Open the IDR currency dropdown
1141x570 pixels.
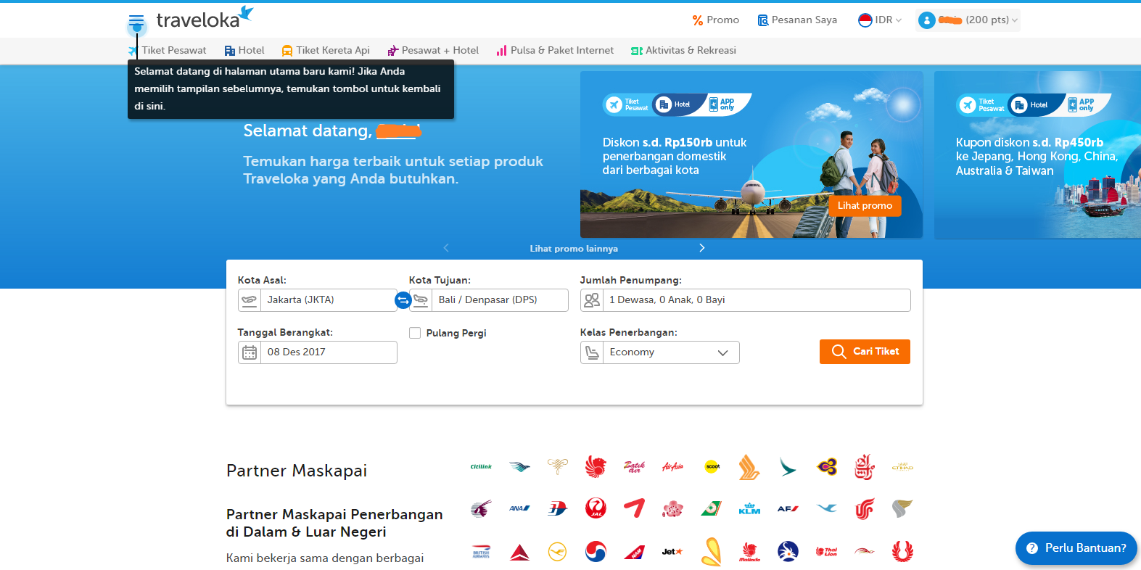(x=879, y=20)
